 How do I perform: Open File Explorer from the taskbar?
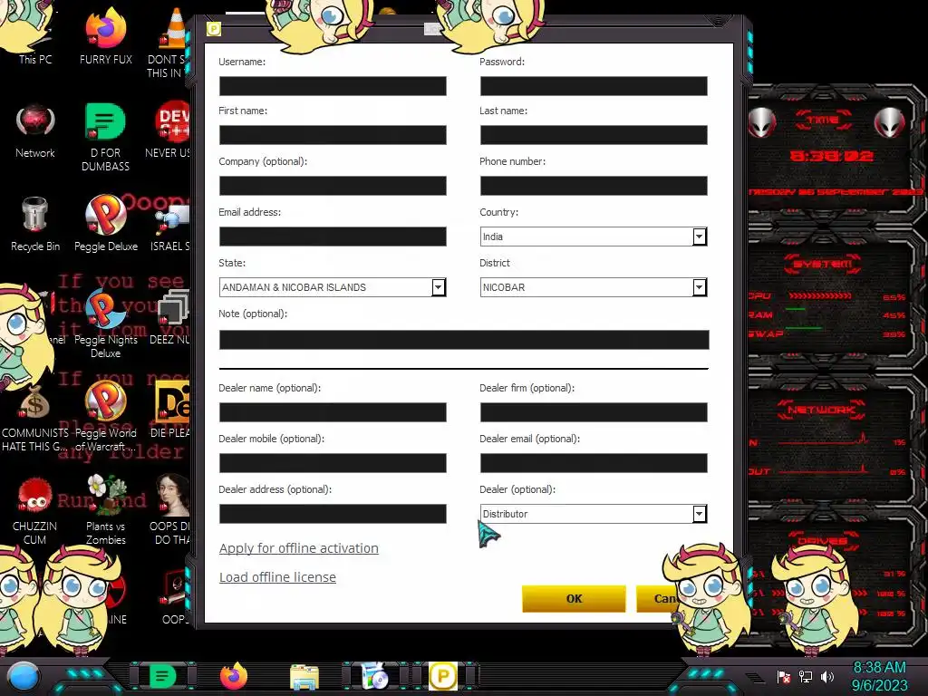[x=304, y=677]
